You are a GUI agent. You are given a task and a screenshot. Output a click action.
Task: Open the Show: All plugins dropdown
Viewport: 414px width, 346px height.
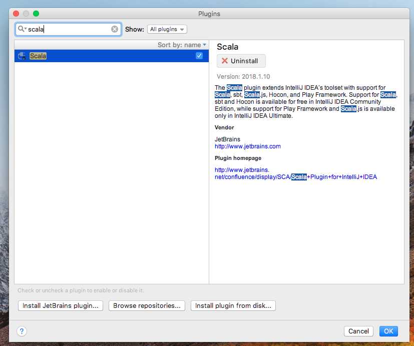167,29
